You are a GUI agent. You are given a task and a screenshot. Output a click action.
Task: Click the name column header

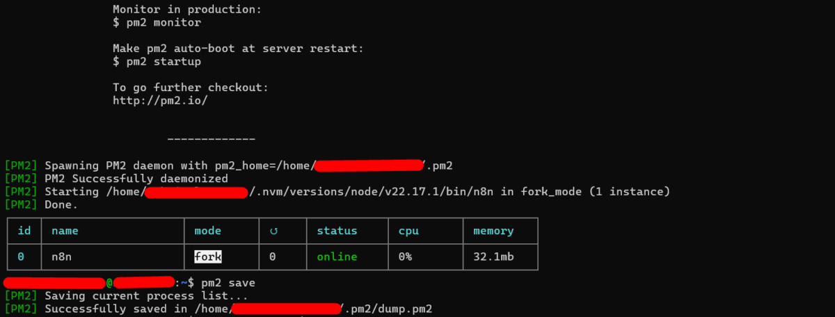pyautogui.click(x=65, y=231)
